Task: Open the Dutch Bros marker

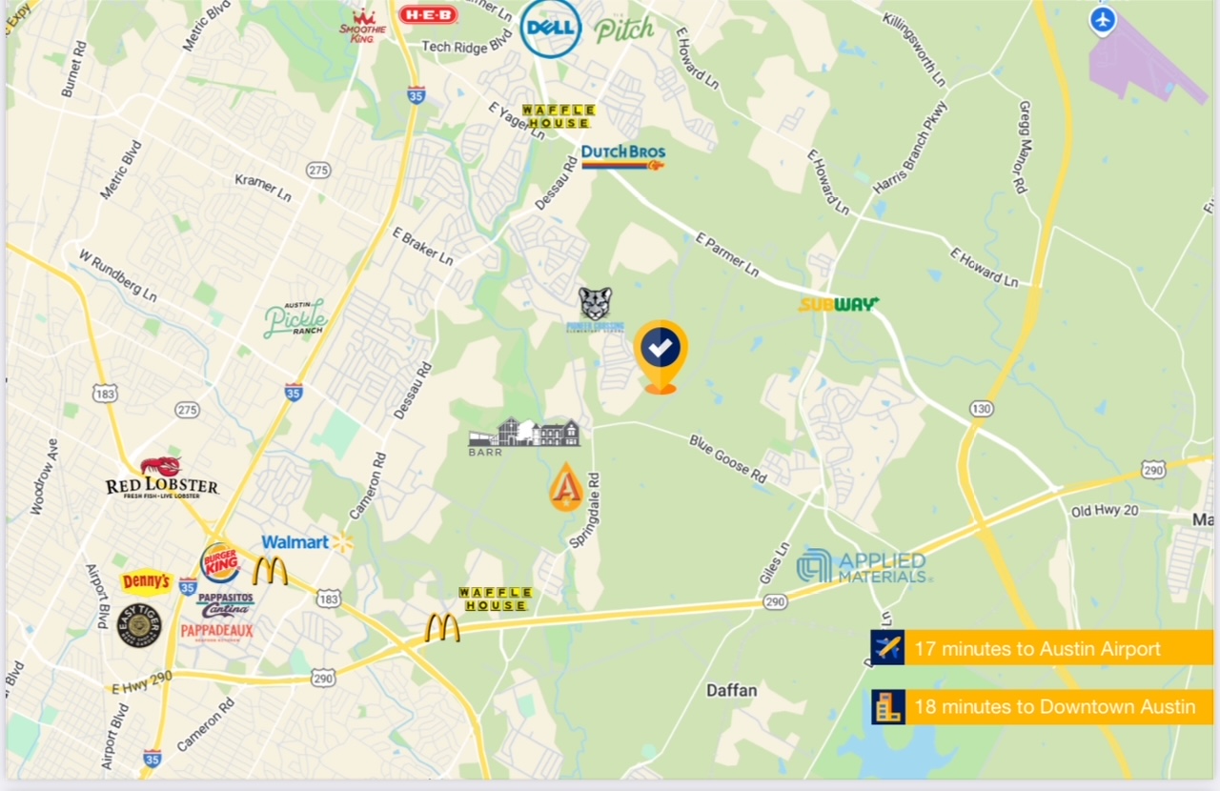Action: tap(623, 156)
